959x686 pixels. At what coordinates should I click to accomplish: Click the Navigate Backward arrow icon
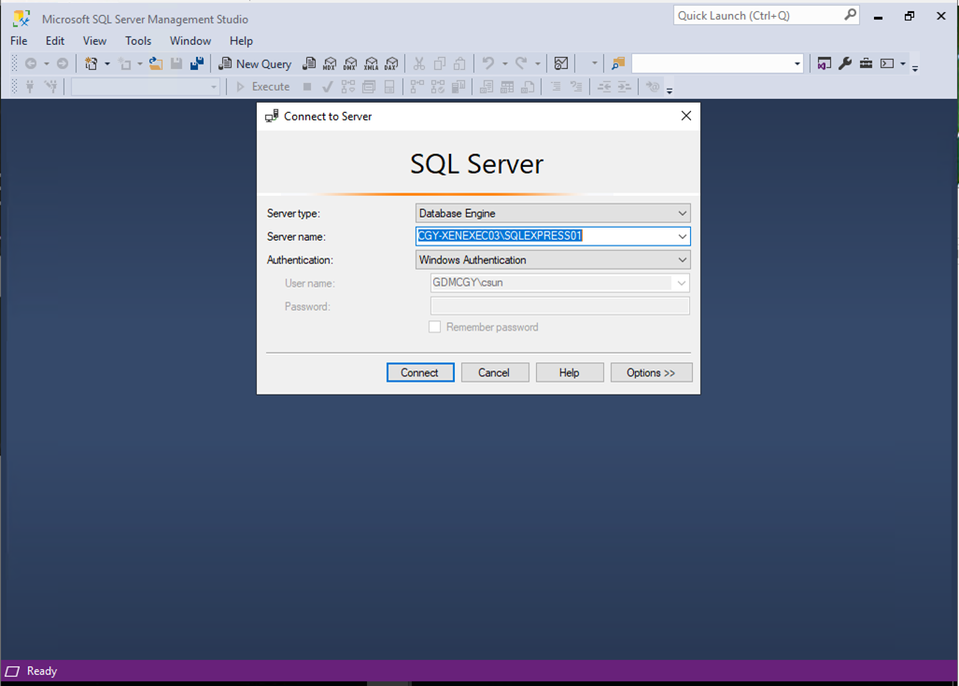point(31,63)
